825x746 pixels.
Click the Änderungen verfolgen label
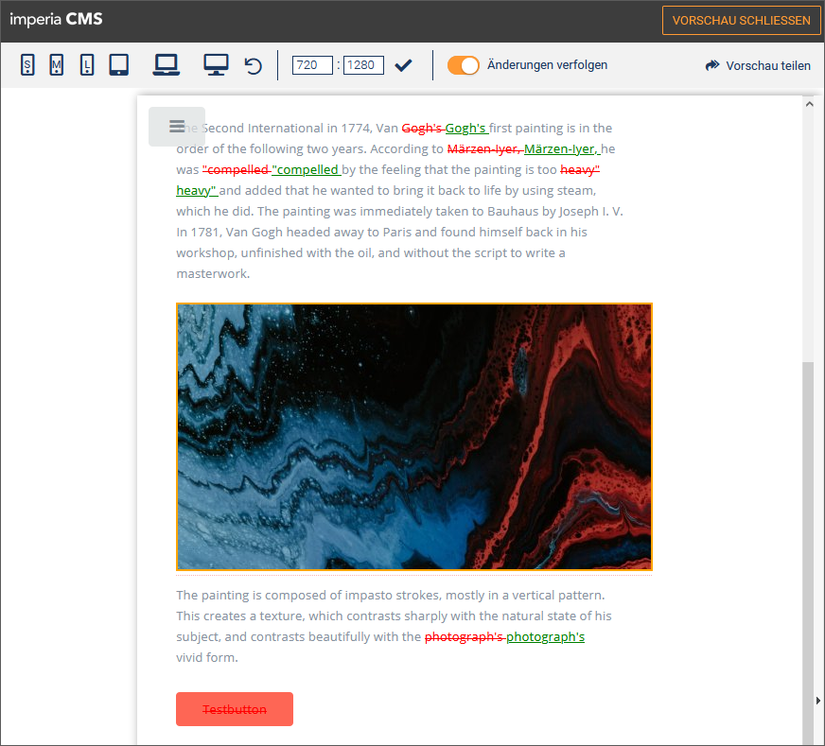point(547,65)
